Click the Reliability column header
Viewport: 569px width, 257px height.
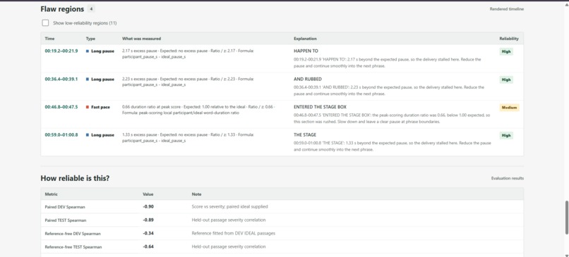point(509,39)
